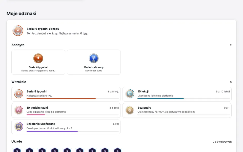Click the 'Bez pudła' badge title
The width and height of the screenshot is (243, 152).
point(144,108)
